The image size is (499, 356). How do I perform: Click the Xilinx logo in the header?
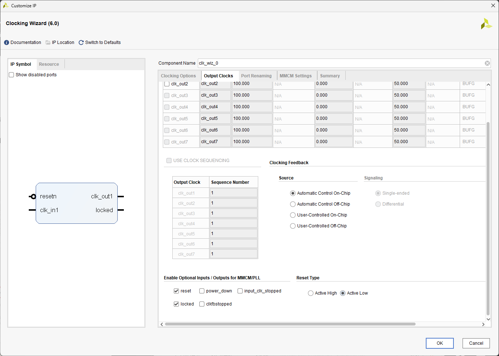tap(486, 24)
